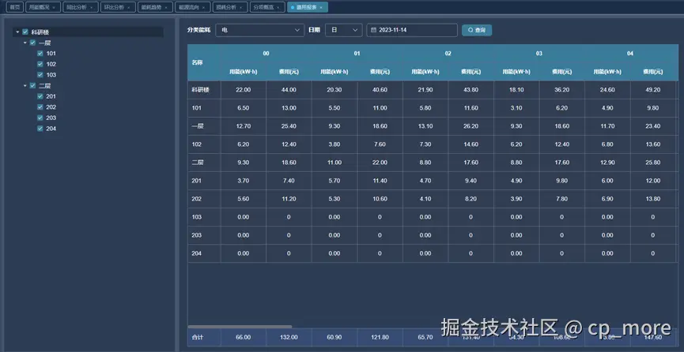This screenshot has width=684, height=352.
Task: Click the 科研楼 row name cell
Action: [204, 90]
